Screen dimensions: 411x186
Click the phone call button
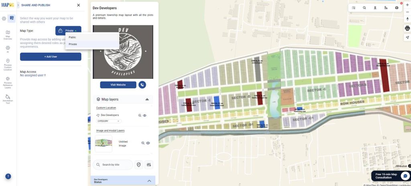pyautogui.click(x=142, y=85)
